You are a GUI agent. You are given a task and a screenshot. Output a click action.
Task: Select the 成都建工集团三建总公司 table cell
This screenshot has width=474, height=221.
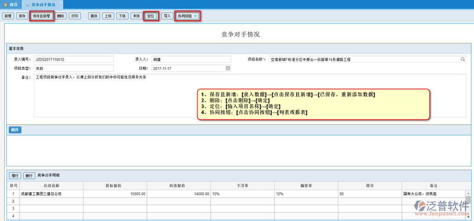51,194
